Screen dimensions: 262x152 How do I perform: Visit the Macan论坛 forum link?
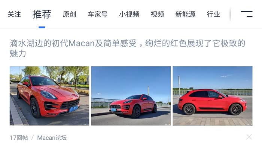click(x=52, y=138)
